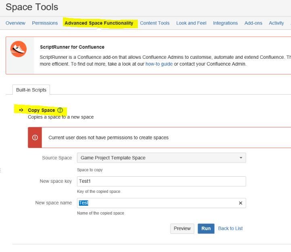Open the Add-ons tab
Viewport: 291px width, 252px height.
point(253,23)
